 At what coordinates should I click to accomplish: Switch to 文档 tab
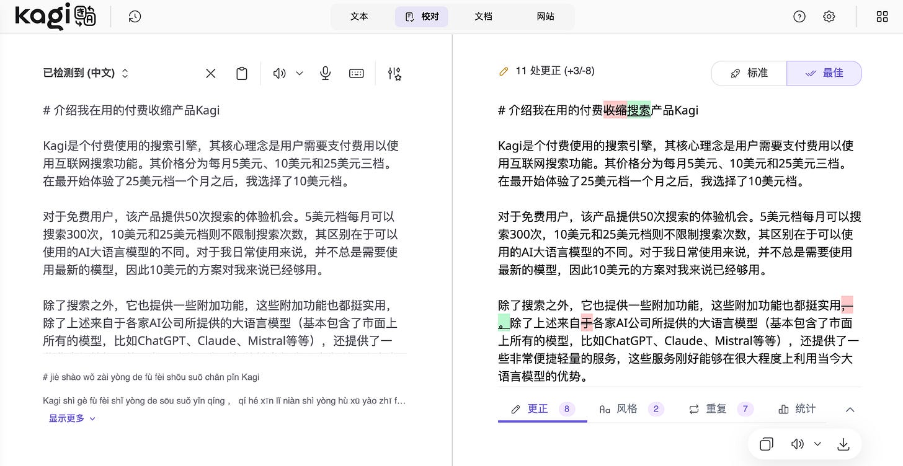(483, 17)
